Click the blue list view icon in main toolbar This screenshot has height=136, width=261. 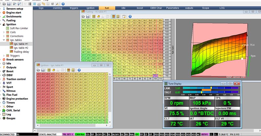pyautogui.click(x=34, y=4)
